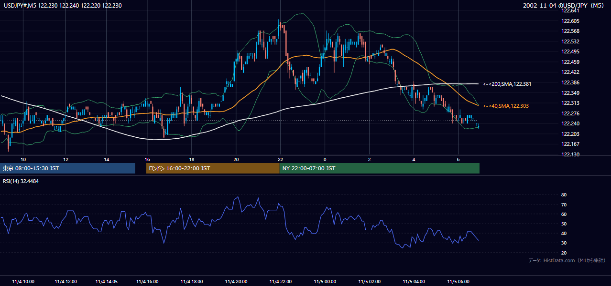Click the 11/4 22:00 time axis label
The width and height of the screenshot is (611, 286).
coord(281,282)
